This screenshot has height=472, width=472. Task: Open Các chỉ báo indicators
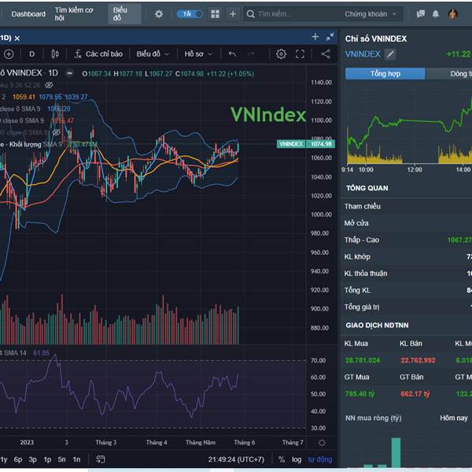coord(98,54)
